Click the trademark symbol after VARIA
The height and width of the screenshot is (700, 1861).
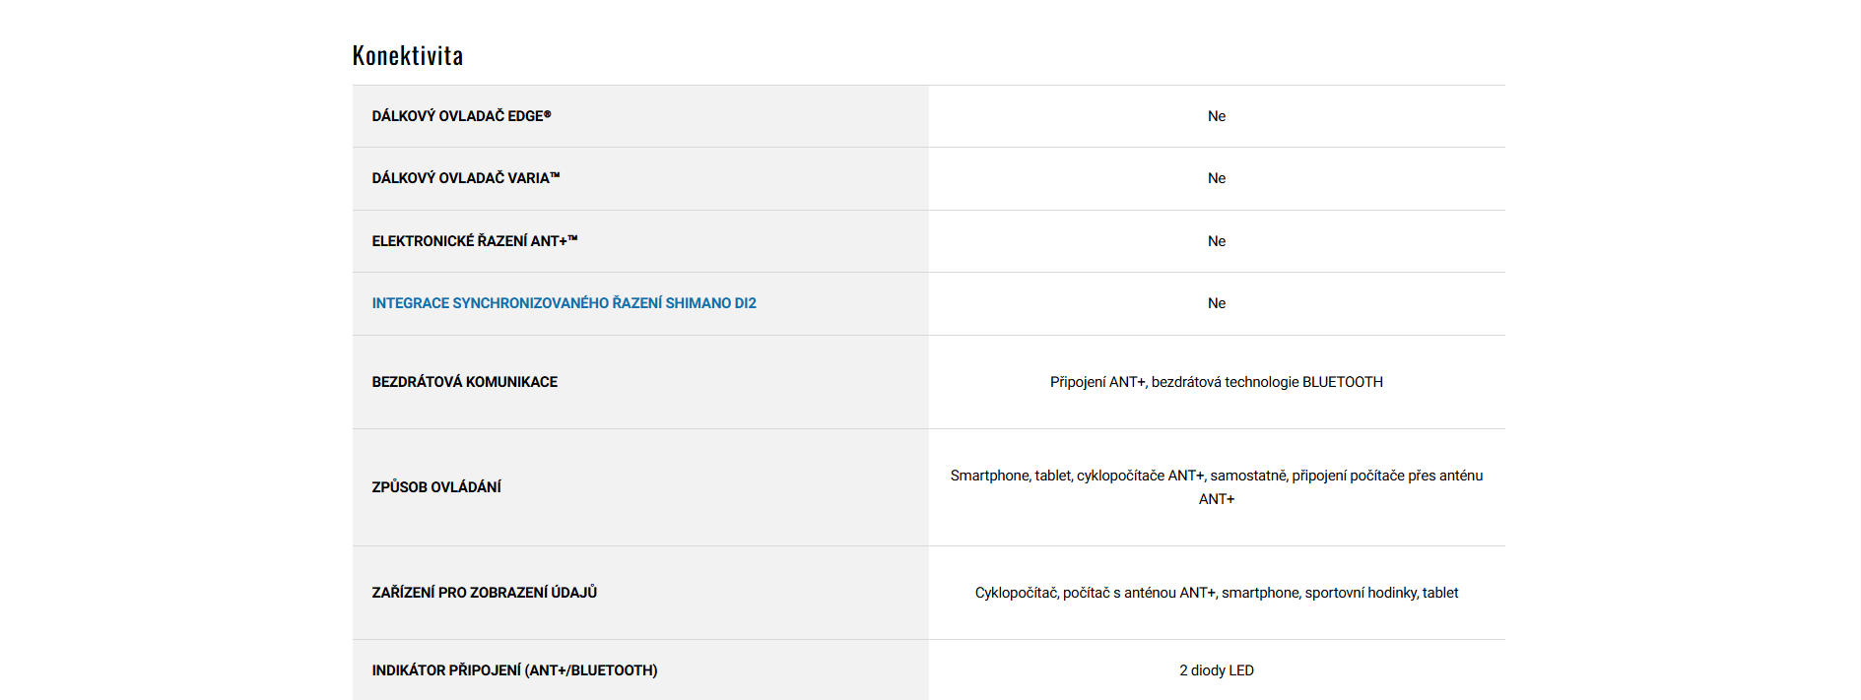pos(556,176)
